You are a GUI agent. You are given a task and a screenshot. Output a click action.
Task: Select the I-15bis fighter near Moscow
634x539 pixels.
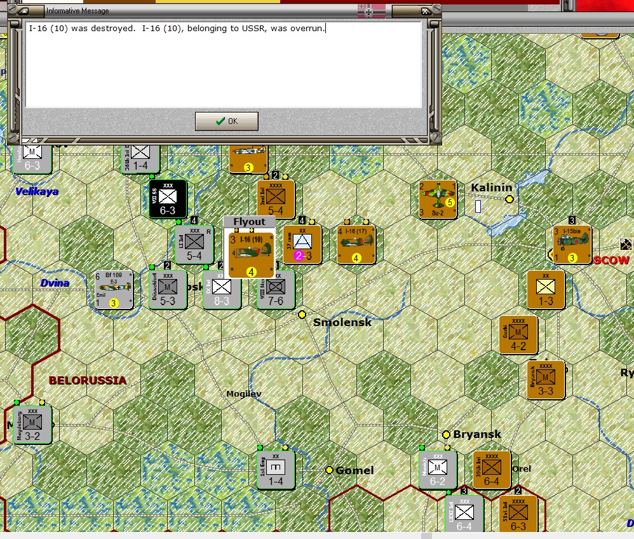click(x=572, y=245)
